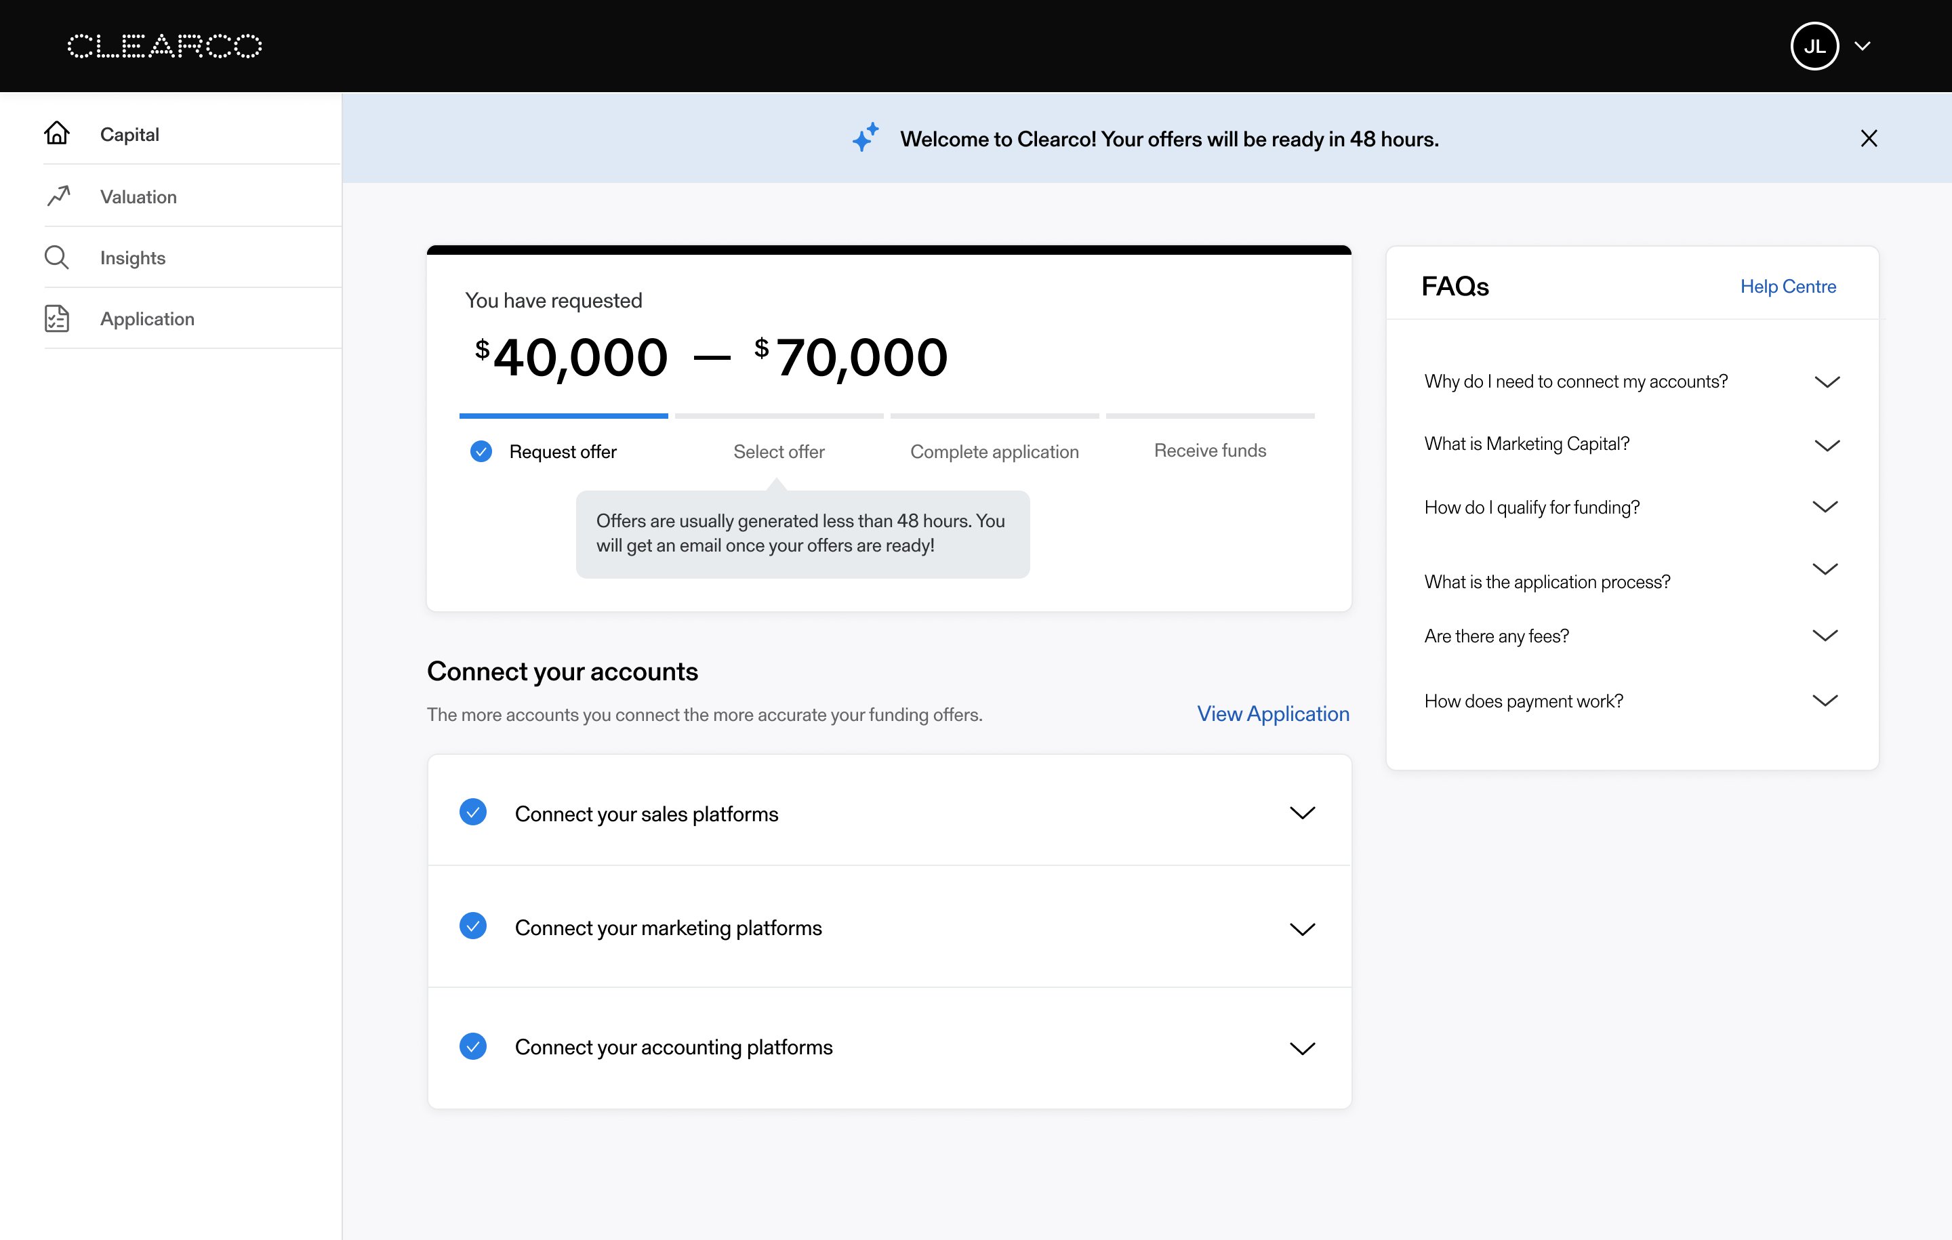The width and height of the screenshot is (1952, 1240).
Task: Click the marketing platforms checkmark circle
Action: point(472,926)
